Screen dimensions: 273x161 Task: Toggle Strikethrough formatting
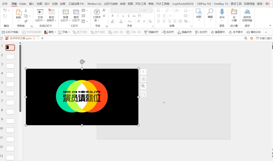pos(134,16)
